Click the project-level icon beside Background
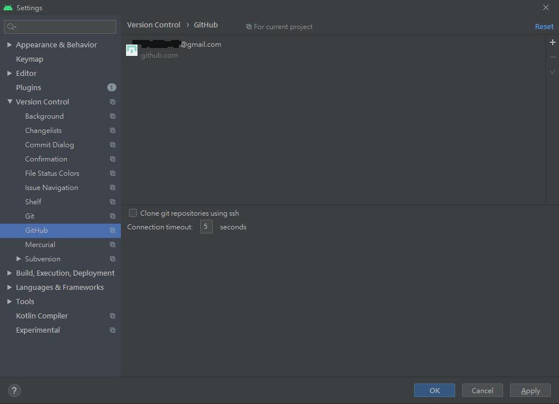This screenshot has height=404, width=559. [113, 116]
